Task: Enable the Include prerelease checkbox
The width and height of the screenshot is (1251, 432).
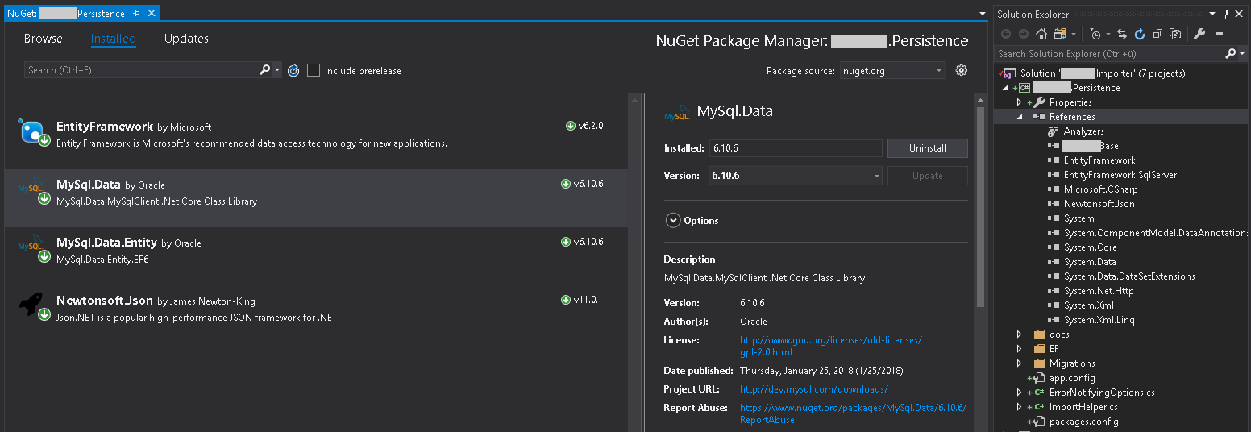Action: 314,70
